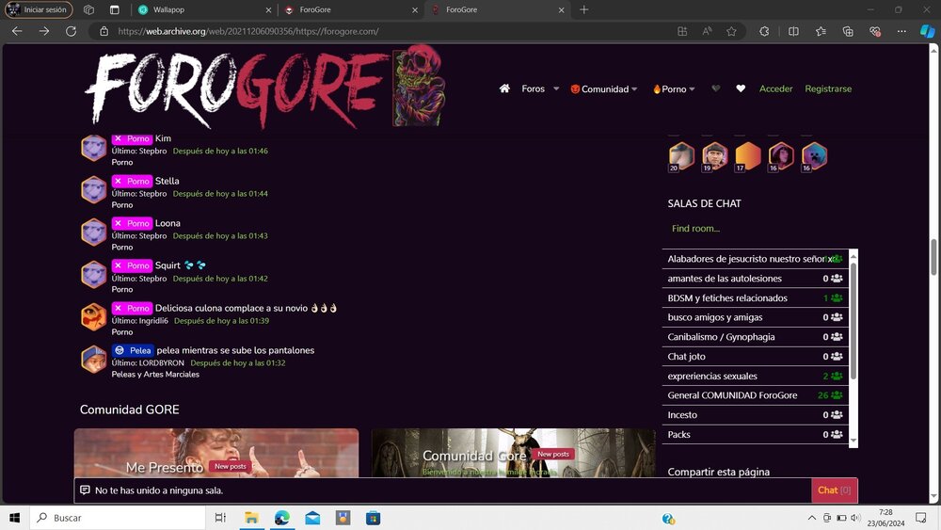The width and height of the screenshot is (941, 530).
Task: Expand the Foros dropdown arrow
Action: [x=556, y=88]
